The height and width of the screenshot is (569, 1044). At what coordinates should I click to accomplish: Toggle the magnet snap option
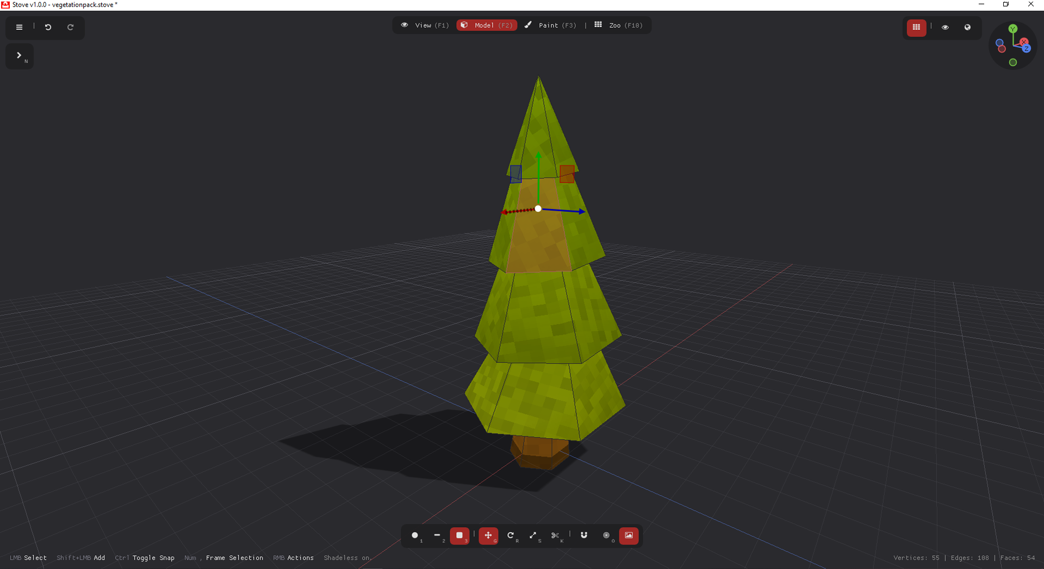(x=584, y=536)
